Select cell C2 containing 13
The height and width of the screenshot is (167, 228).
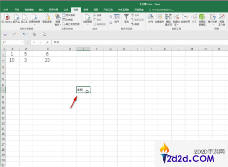(x=48, y=60)
